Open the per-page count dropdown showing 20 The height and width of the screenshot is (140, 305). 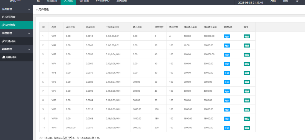pyautogui.click(x=67, y=138)
